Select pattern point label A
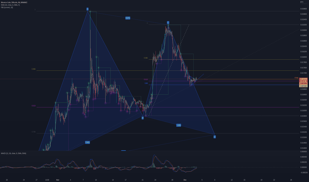Screen dimensions: 309x182 (88, 9)
